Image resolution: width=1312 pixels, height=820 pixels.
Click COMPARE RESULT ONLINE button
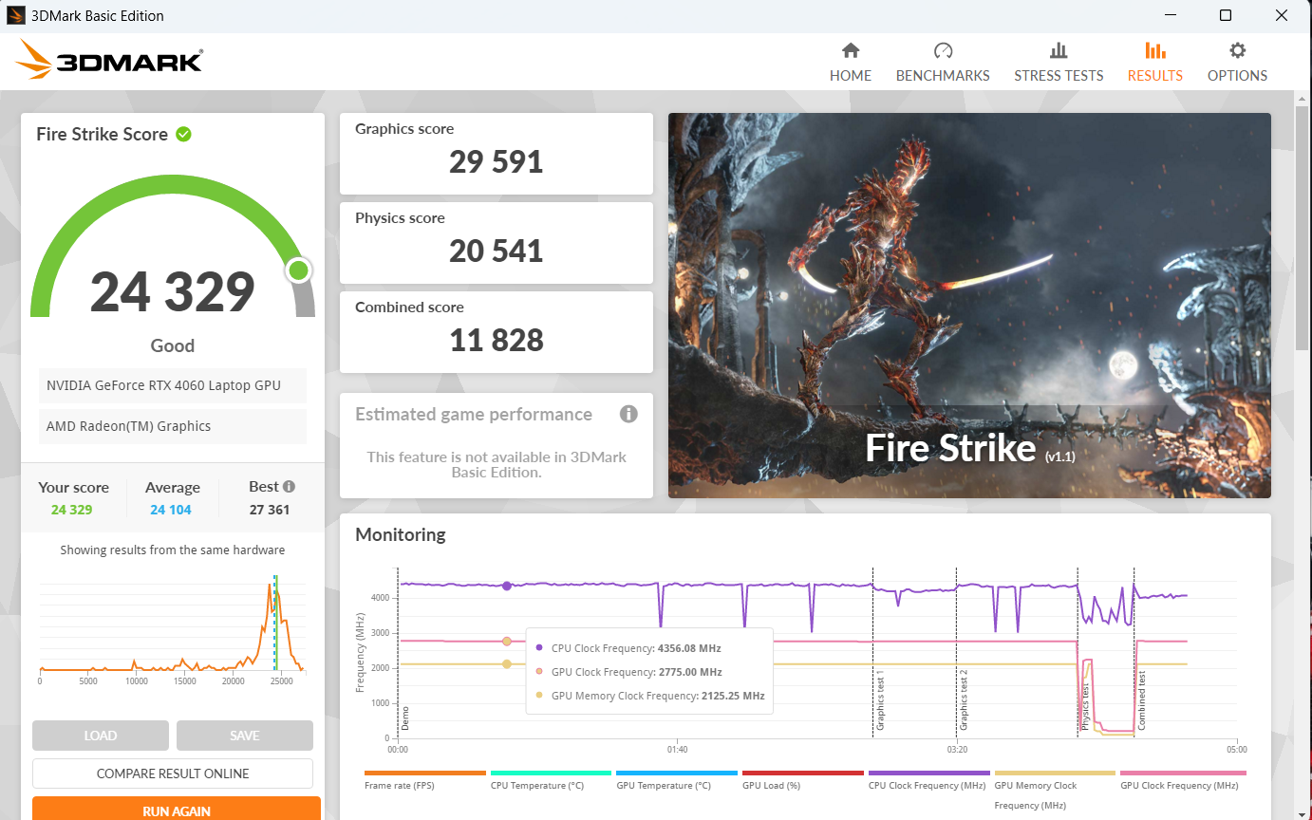coord(173,773)
